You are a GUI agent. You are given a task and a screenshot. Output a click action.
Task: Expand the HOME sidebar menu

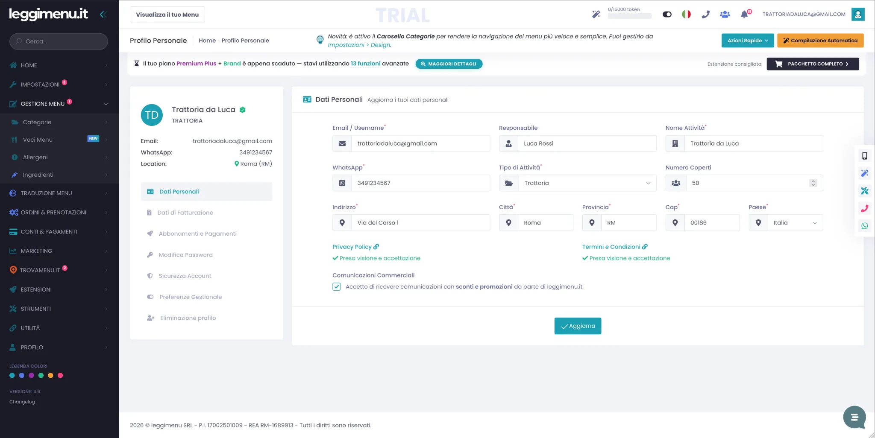[x=59, y=65]
